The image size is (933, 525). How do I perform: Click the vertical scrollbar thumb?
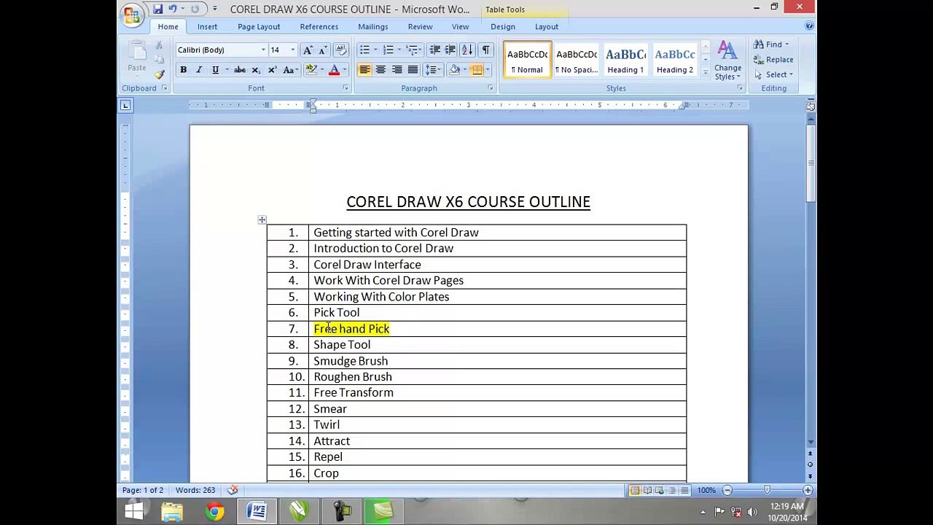pyautogui.click(x=811, y=165)
